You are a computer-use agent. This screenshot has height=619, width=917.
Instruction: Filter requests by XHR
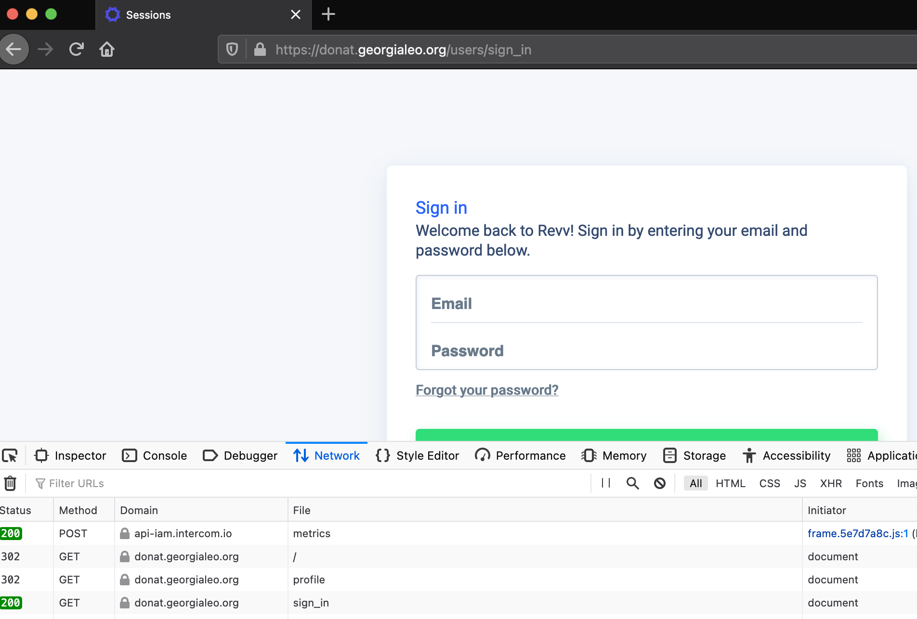coord(831,483)
